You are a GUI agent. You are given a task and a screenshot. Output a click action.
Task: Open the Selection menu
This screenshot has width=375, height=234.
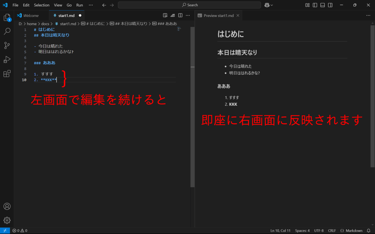tap(42, 5)
